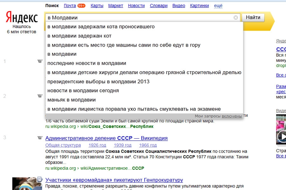Toggle 'Мои запросы' via the включены link
The height and width of the screenshot is (190, 286).
[232, 116]
